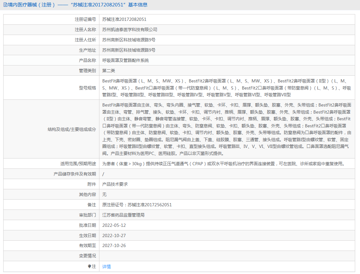Click the slash value in storage conditions row
This screenshot has width=360, height=274.
[x=103, y=174]
